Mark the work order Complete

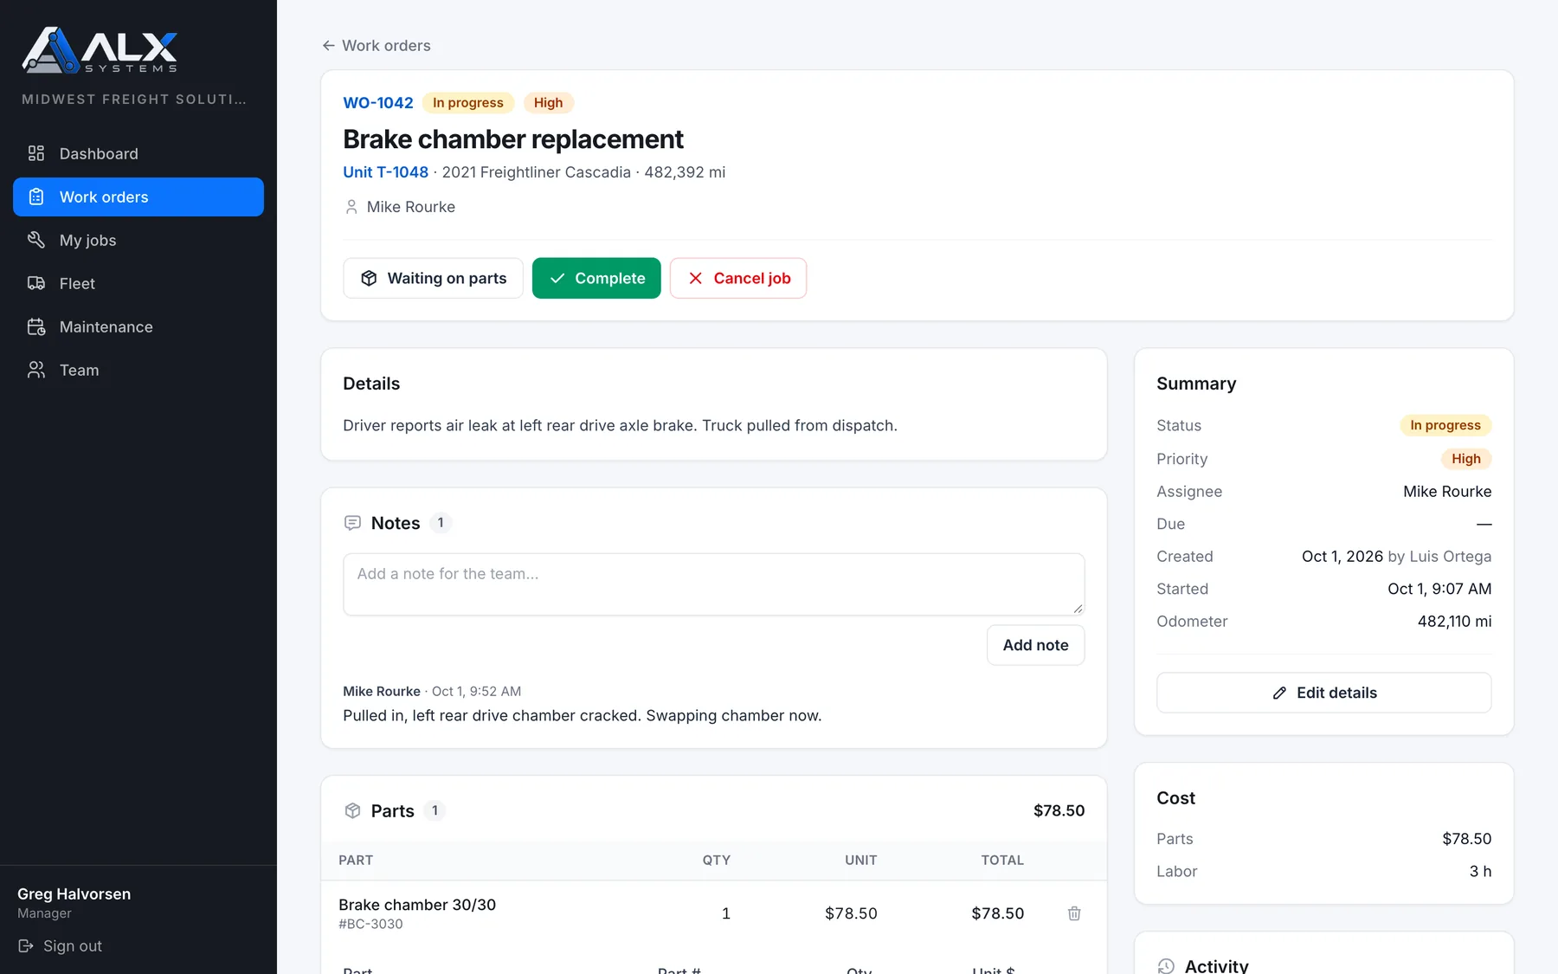click(596, 278)
